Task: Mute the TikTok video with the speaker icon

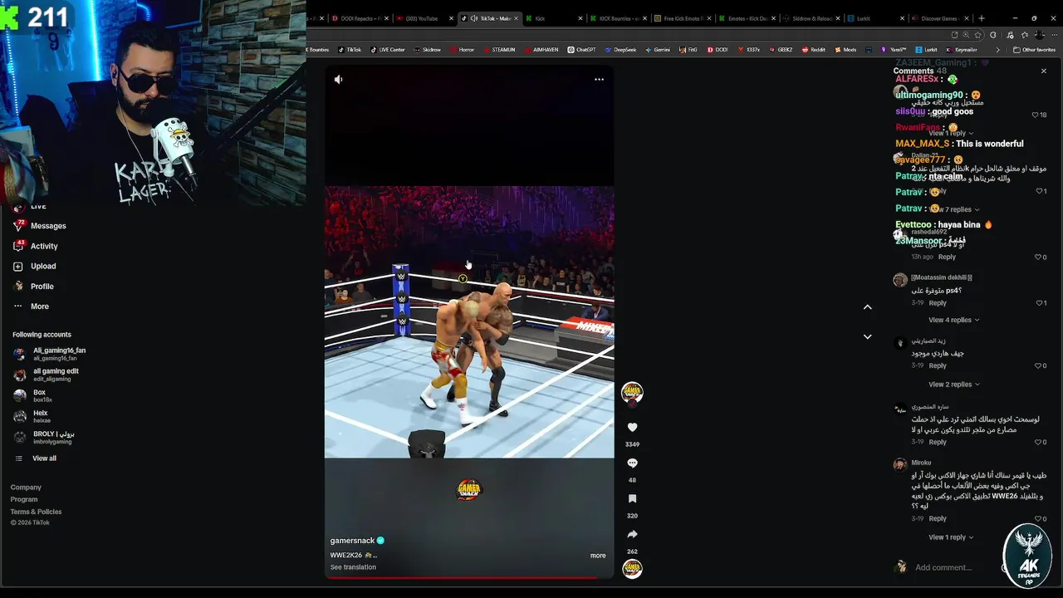Action: pyautogui.click(x=338, y=79)
